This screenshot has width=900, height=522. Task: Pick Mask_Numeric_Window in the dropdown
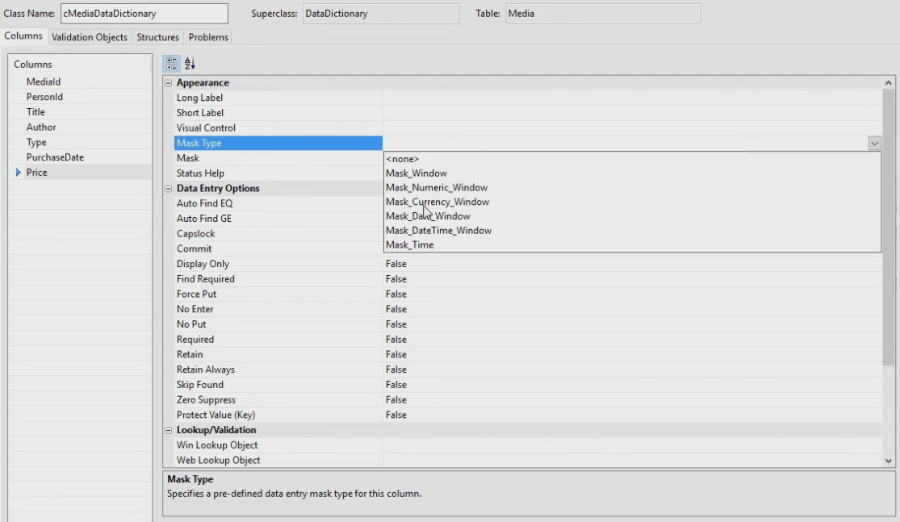click(x=436, y=187)
